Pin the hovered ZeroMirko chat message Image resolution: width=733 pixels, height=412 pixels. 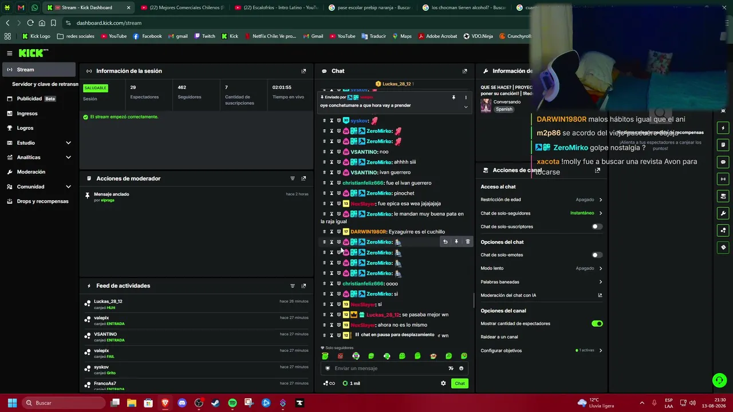coord(456,242)
